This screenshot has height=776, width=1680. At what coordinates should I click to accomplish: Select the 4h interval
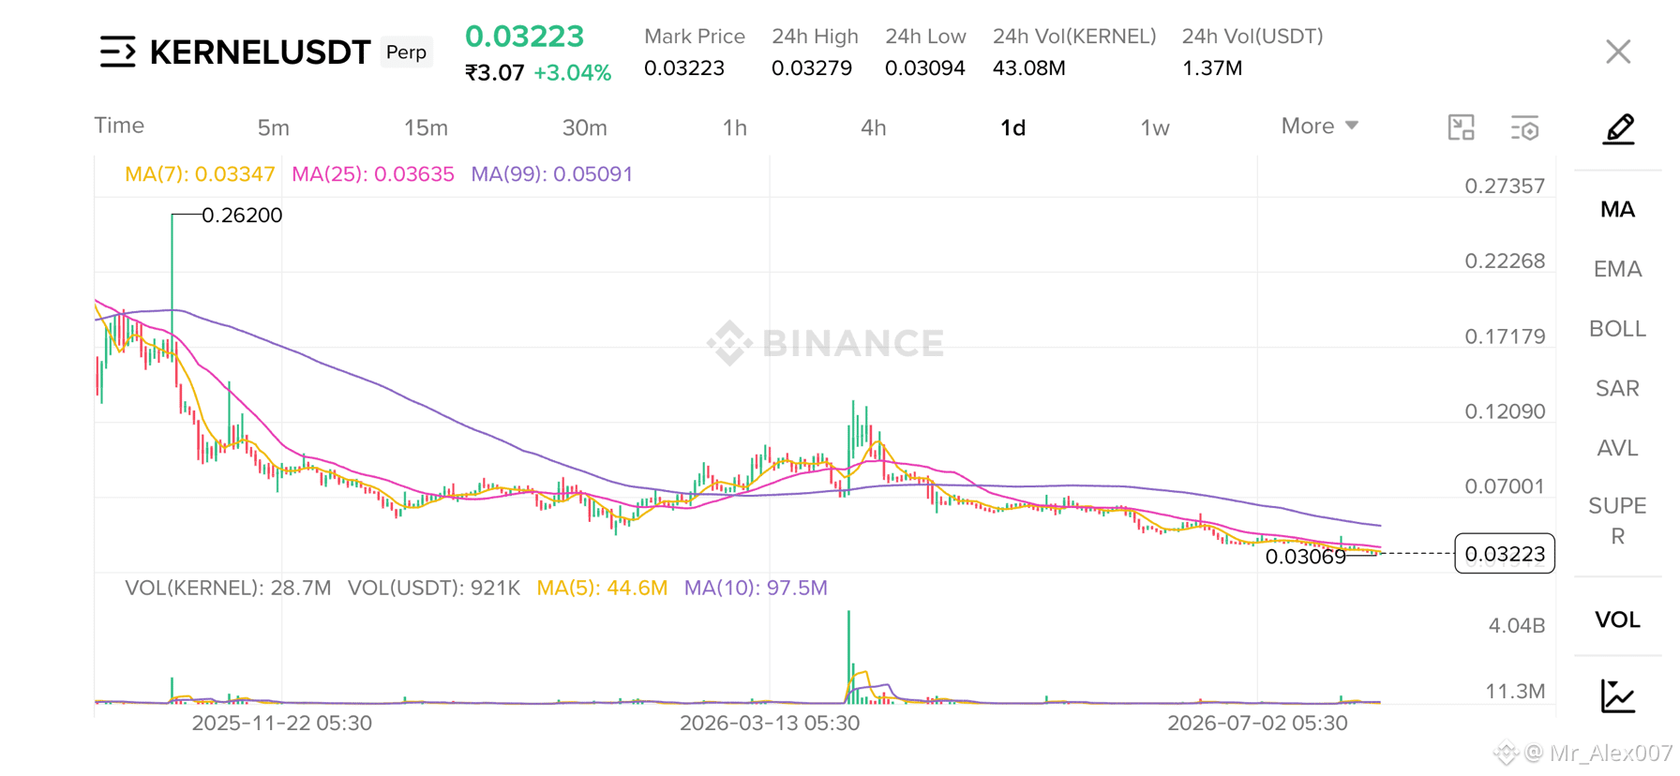click(874, 127)
